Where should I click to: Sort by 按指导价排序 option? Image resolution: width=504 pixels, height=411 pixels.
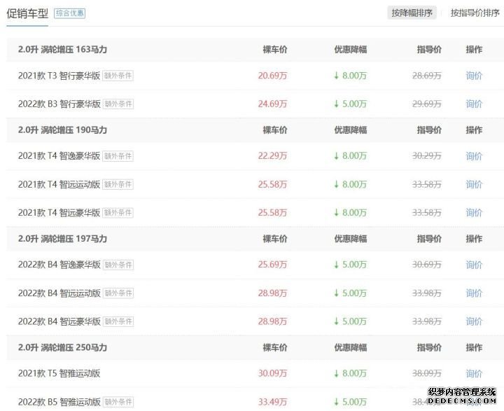(475, 13)
